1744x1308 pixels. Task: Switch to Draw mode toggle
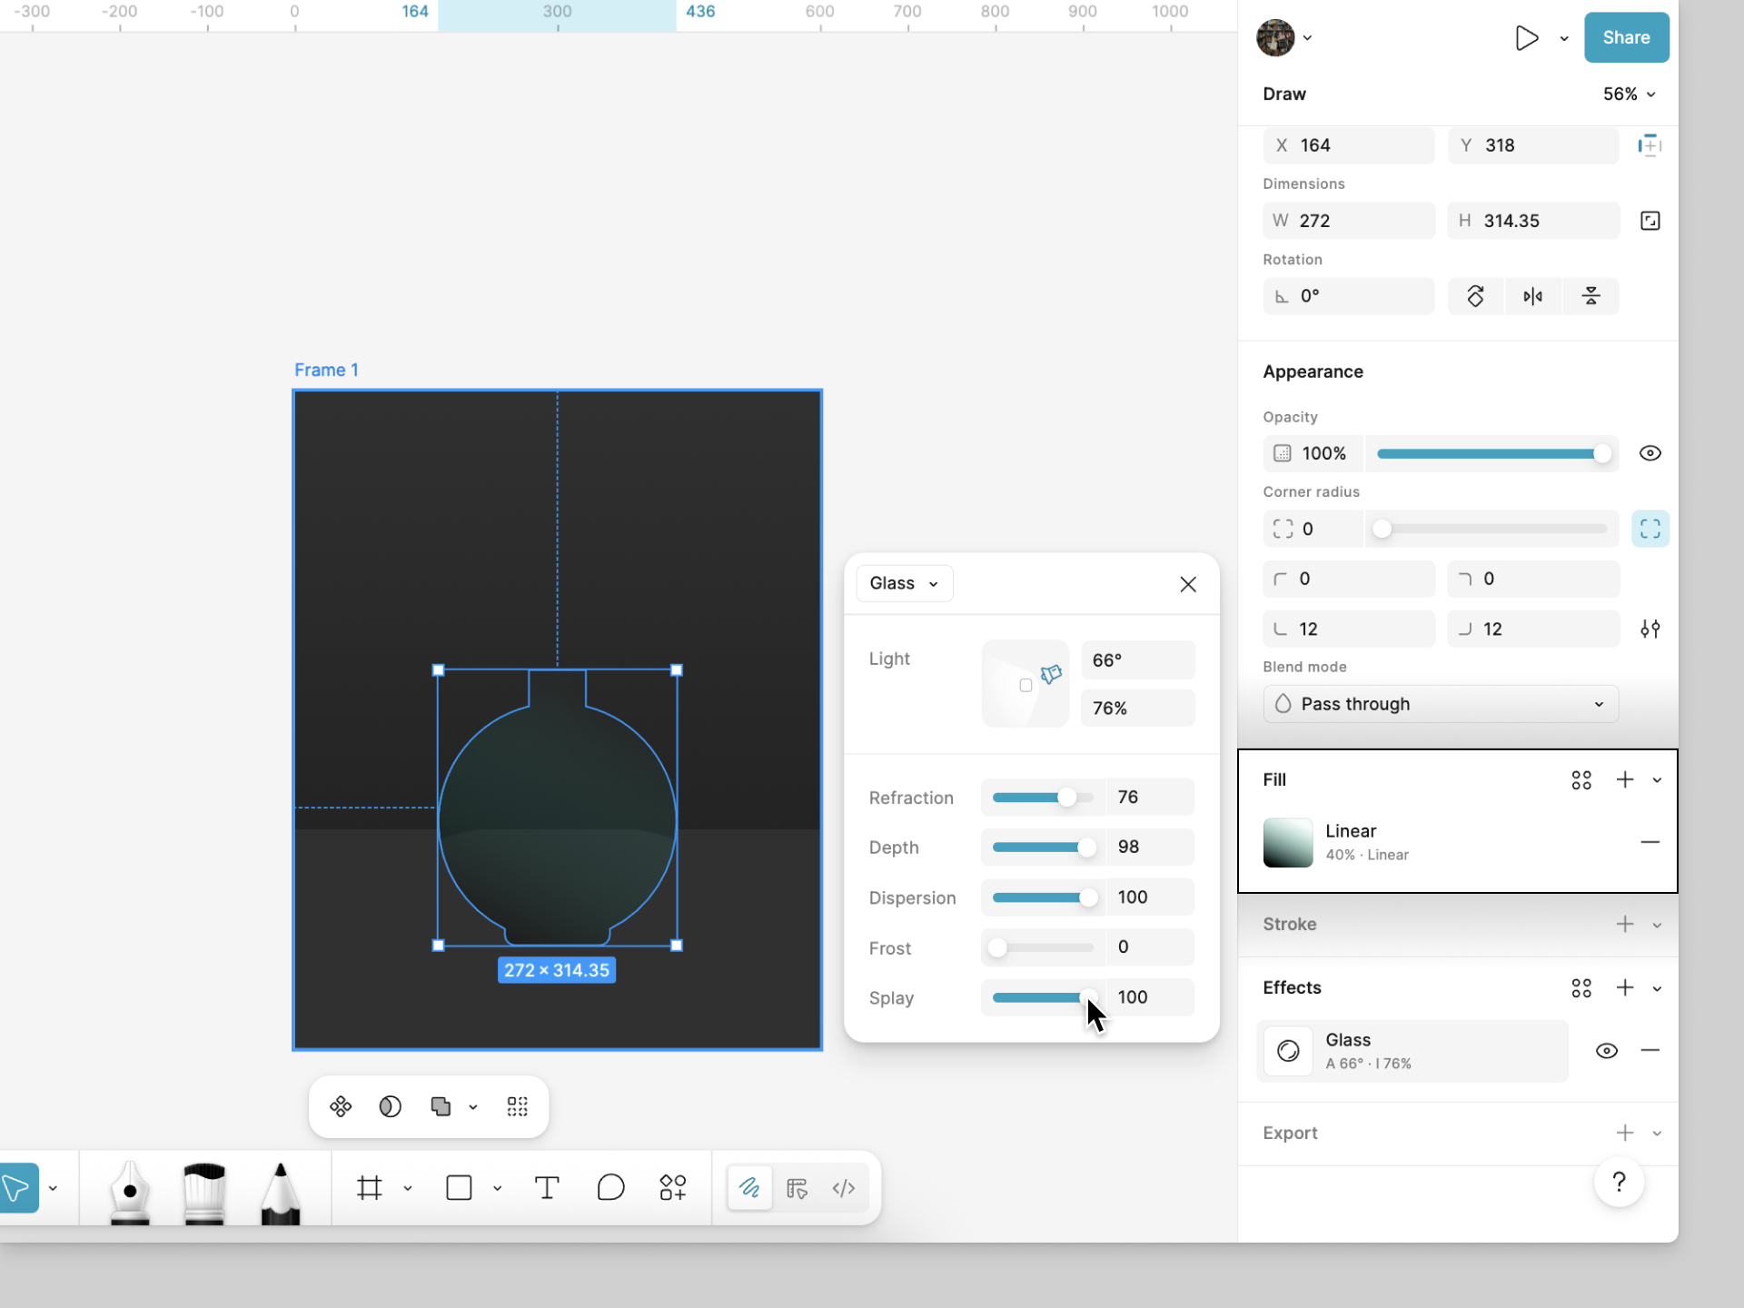749,1188
